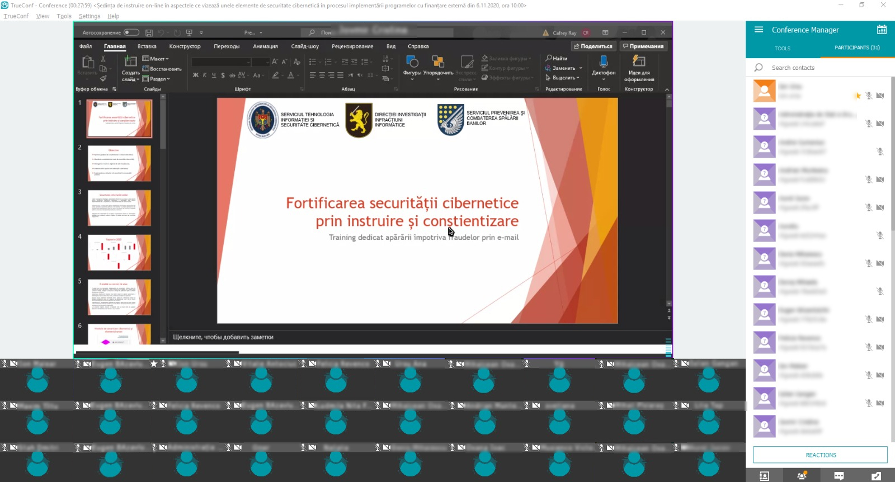This screenshot has width=895, height=482.
Task: Open the TrueConf View menu
Action: [x=43, y=16]
